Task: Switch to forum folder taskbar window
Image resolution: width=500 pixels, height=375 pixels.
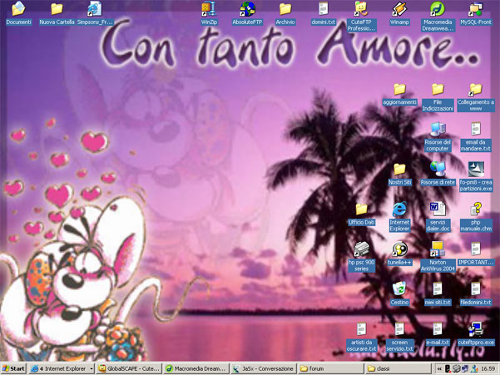Action: [x=330, y=368]
